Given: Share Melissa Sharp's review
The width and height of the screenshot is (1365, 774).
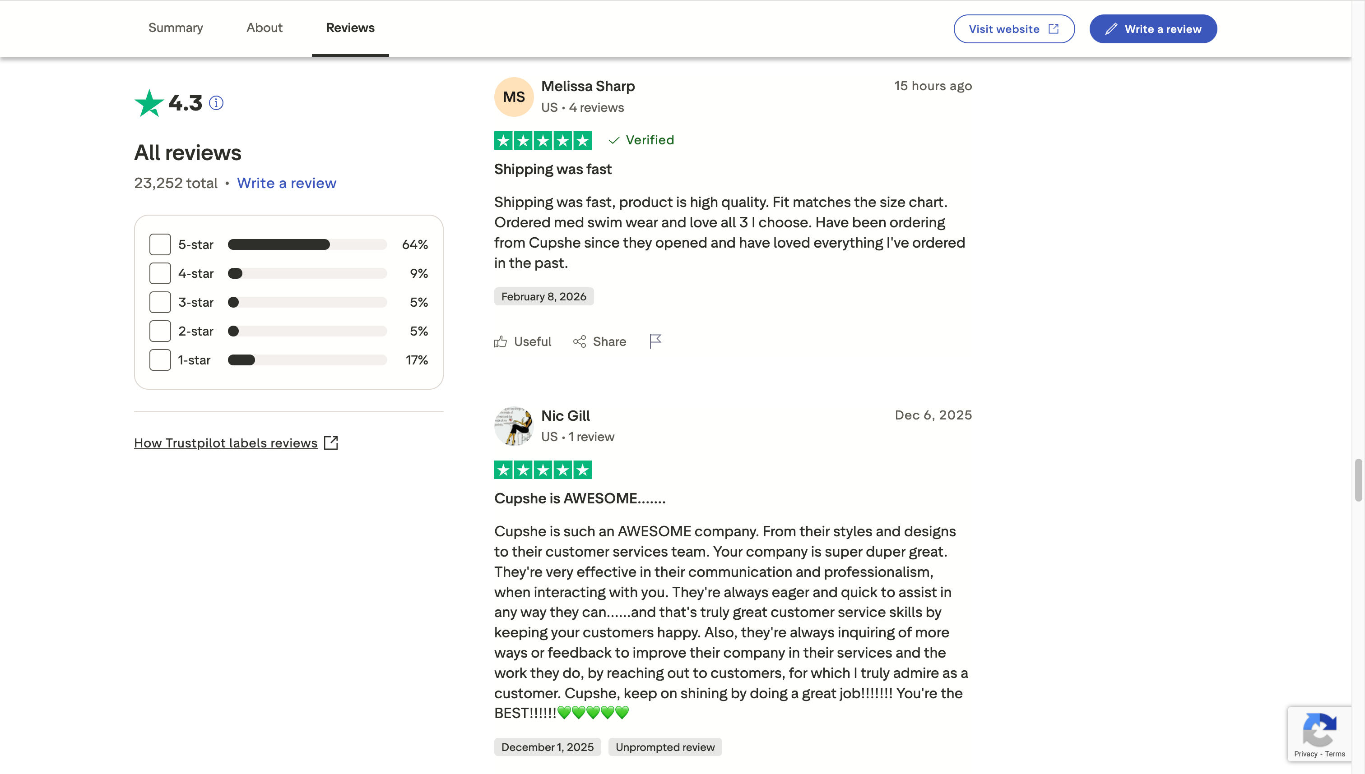Looking at the screenshot, I should tap(599, 341).
